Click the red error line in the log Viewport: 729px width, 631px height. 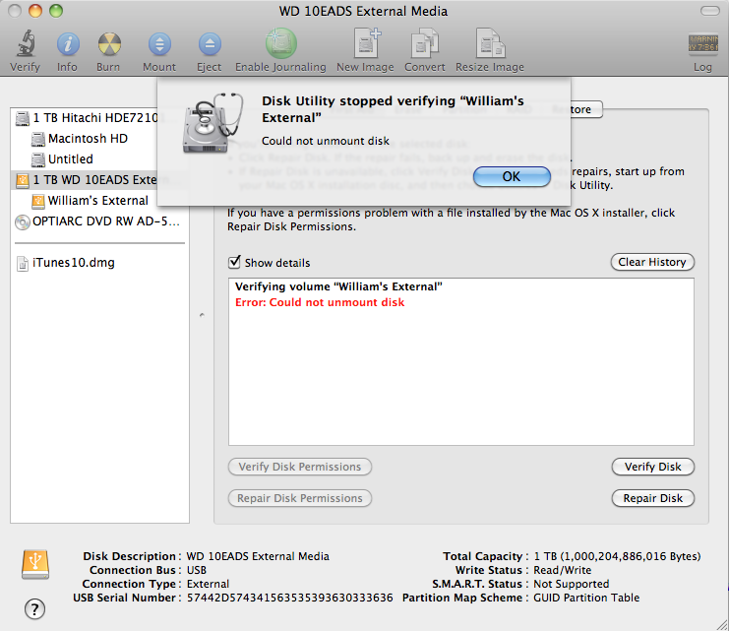point(320,302)
